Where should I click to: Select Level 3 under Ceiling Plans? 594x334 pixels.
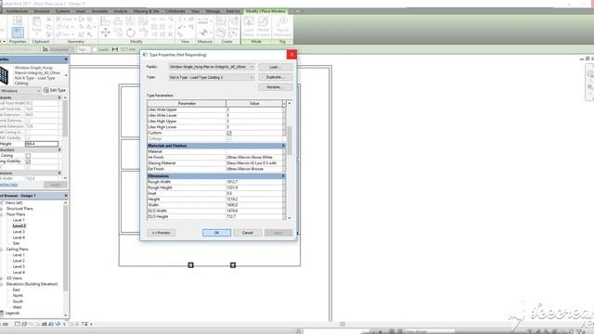coord(19,266)
